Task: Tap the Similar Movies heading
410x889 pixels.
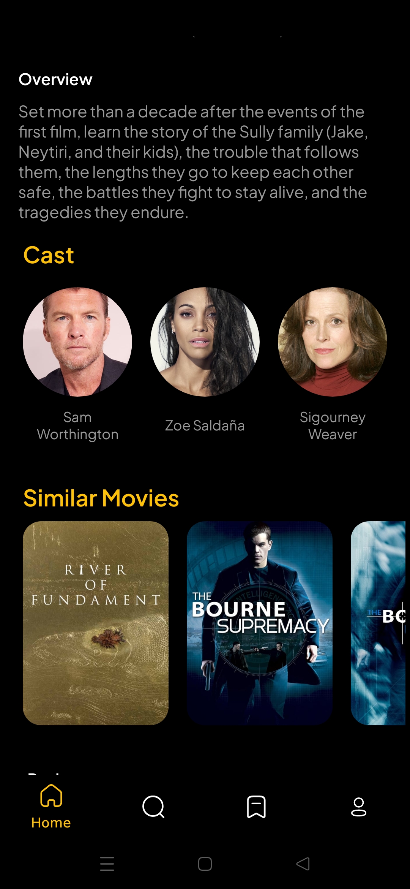Action: click(101, 498)
